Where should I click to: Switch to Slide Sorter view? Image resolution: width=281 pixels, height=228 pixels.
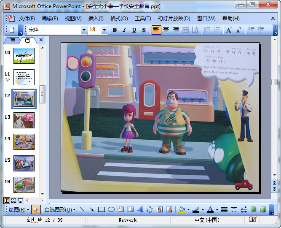[13, 201]
